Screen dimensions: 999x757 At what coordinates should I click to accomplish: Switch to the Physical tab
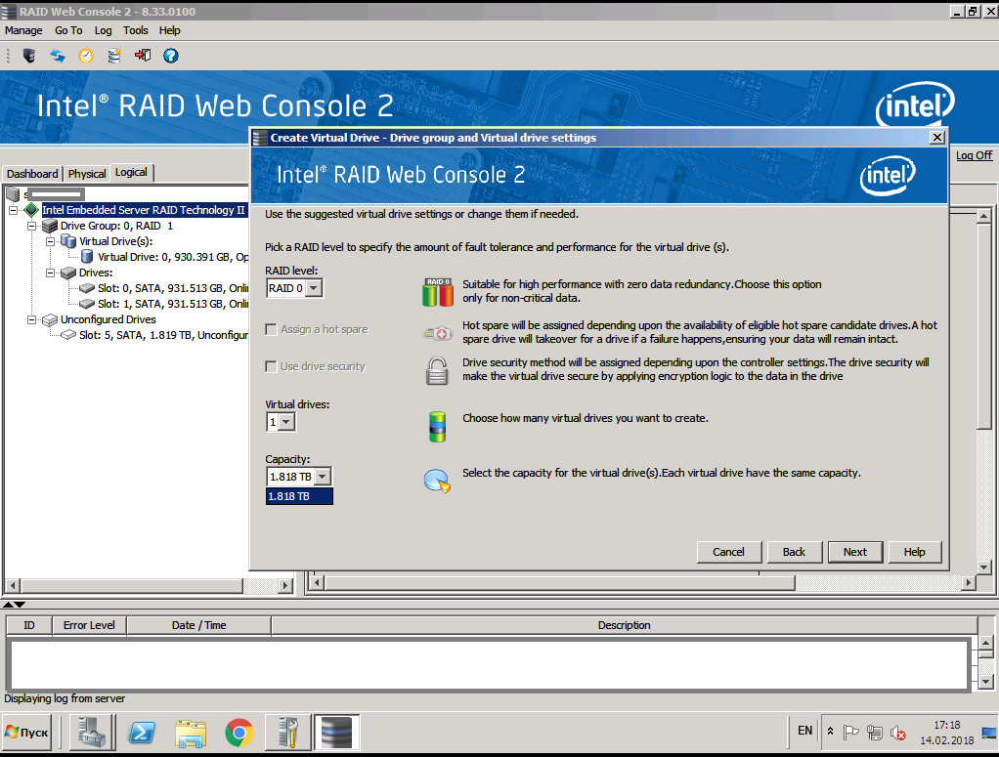point(87,174)
